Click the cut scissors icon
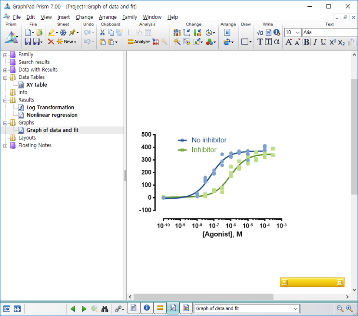 [102, 32]
